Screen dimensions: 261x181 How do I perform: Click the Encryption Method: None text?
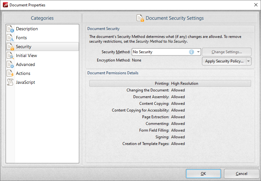point(119,60)
